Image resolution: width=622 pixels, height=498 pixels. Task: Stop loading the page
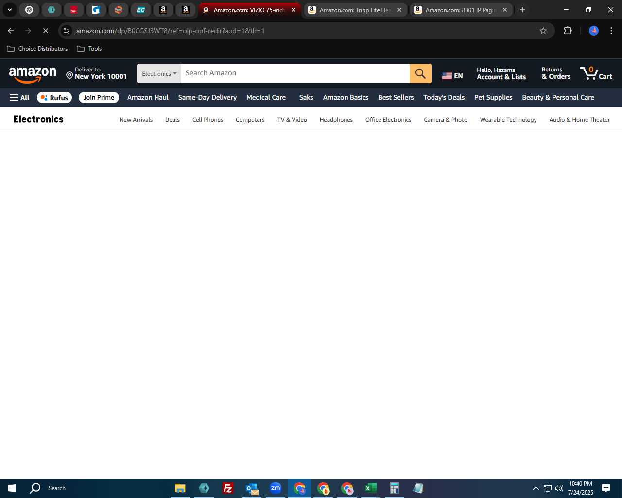coord(46,31)
